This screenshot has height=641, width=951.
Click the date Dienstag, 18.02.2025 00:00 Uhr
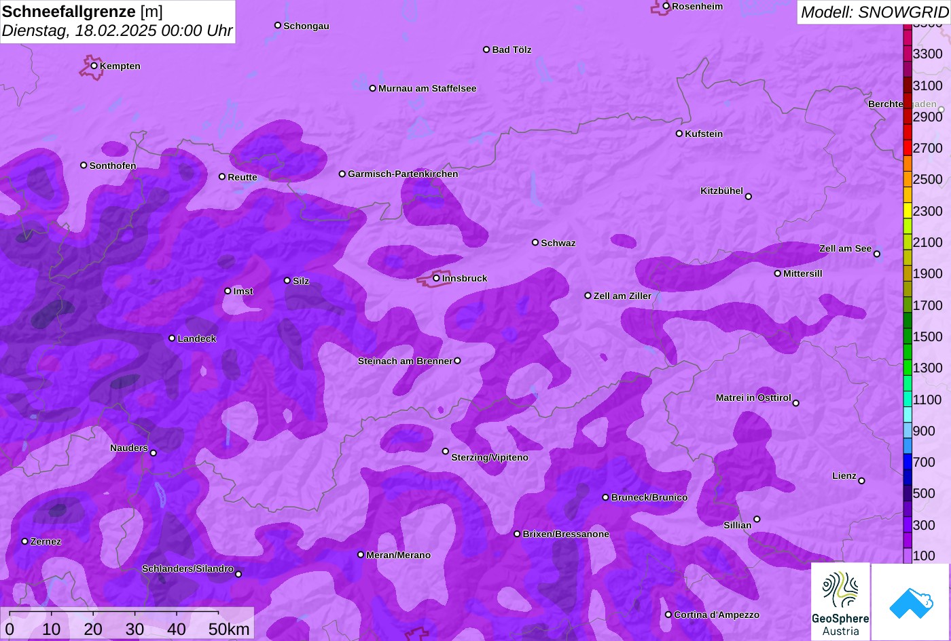coord(118,31)
